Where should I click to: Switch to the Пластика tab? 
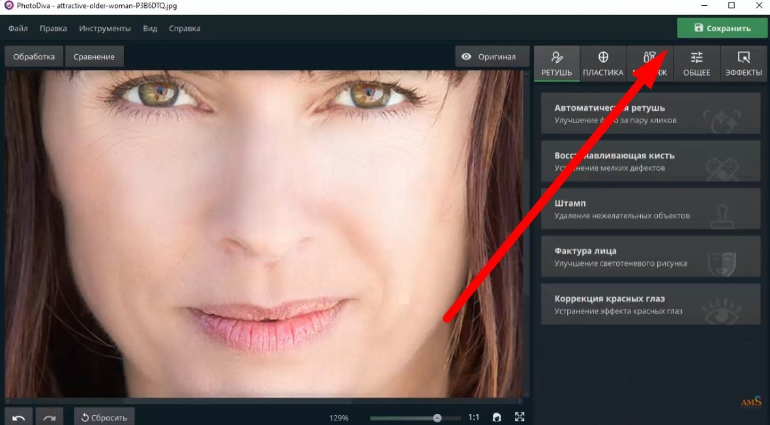pos(603,64)
